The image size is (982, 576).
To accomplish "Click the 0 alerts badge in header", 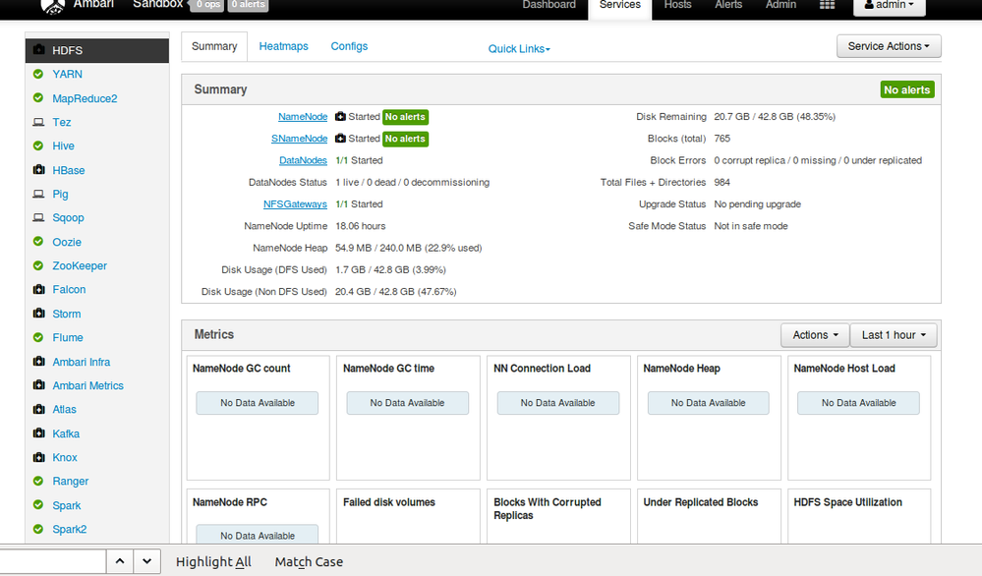I will pyautogui.click(x=249, y=5).
